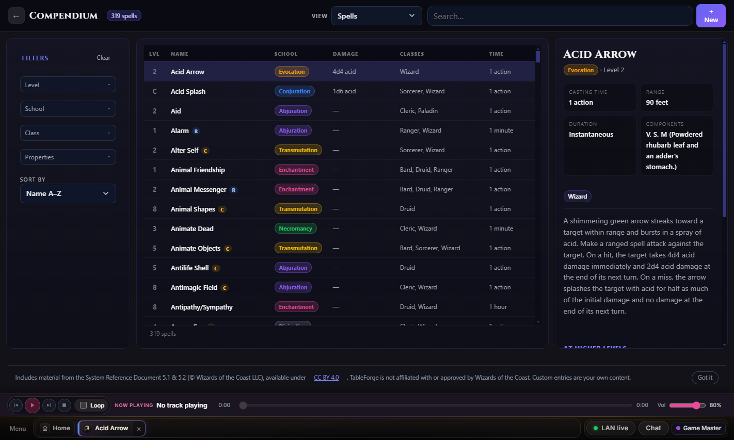Click the C badge beside Animal Shapes

coord(222,209)
